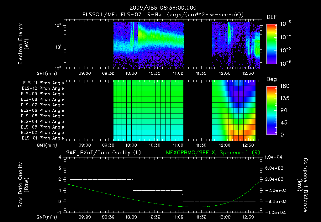Image resolution: width=321 pixels, height=222 pixels.
Task: Click the Component Distance (km) axis label
Action: coord(303,185)
